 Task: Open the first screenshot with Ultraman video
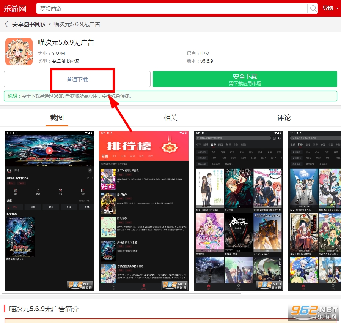point(49,211)
